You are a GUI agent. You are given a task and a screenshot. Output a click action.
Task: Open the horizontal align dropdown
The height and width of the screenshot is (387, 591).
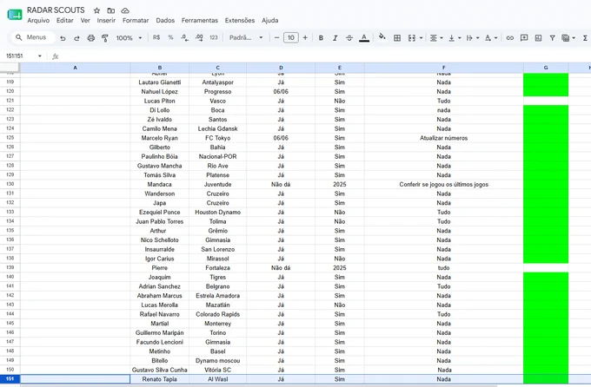point(436,38)
